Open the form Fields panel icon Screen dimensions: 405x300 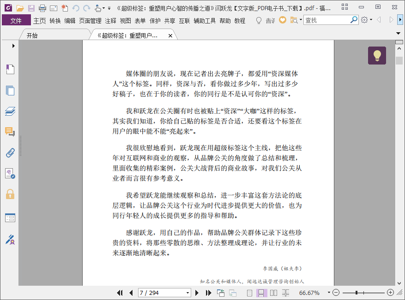[10, 218]
